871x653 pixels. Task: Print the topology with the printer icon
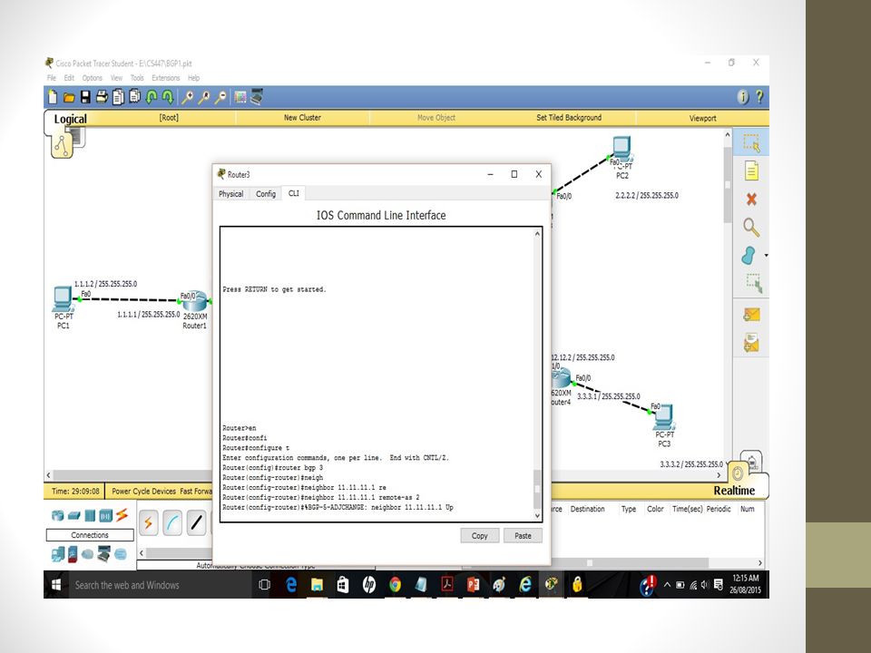coord(102,97)
